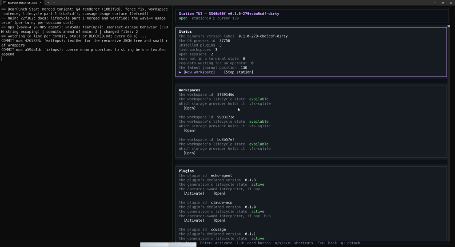Open a new terminal tab
The width and height of the screenshot is (455, 247).
[x=48, y=3]
